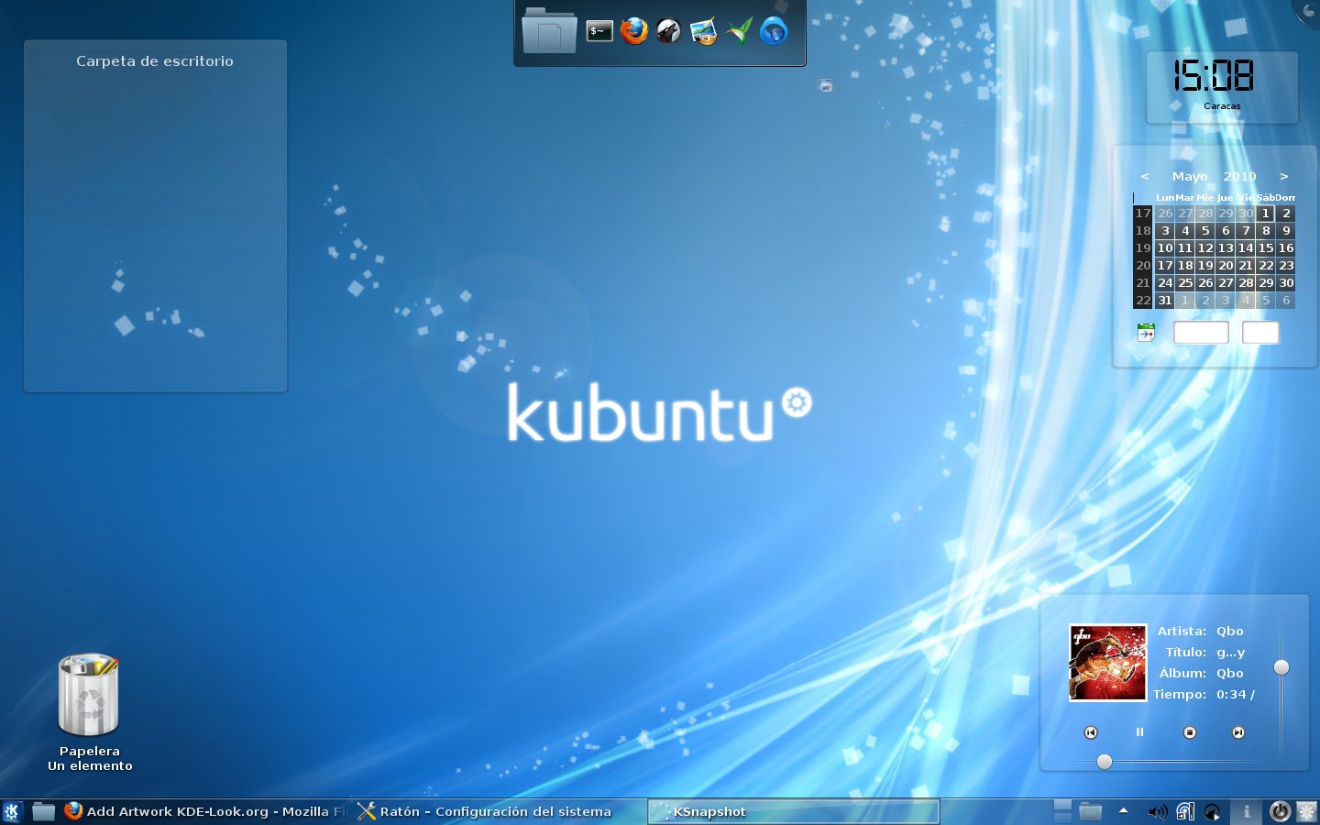Expand hidden system tray icons arrow
The image size is (1320, 825).
[1123, 810]
